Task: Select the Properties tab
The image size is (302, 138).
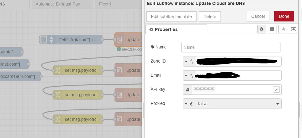Action: 176,29
